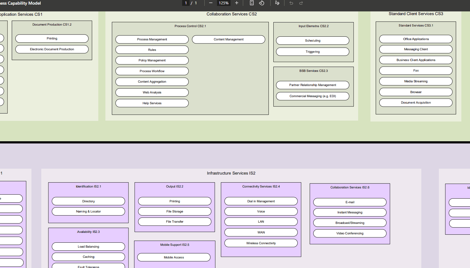Click the Load Balancing box under Availability IS2.3
Screen dimensions: 470x268
88,246
